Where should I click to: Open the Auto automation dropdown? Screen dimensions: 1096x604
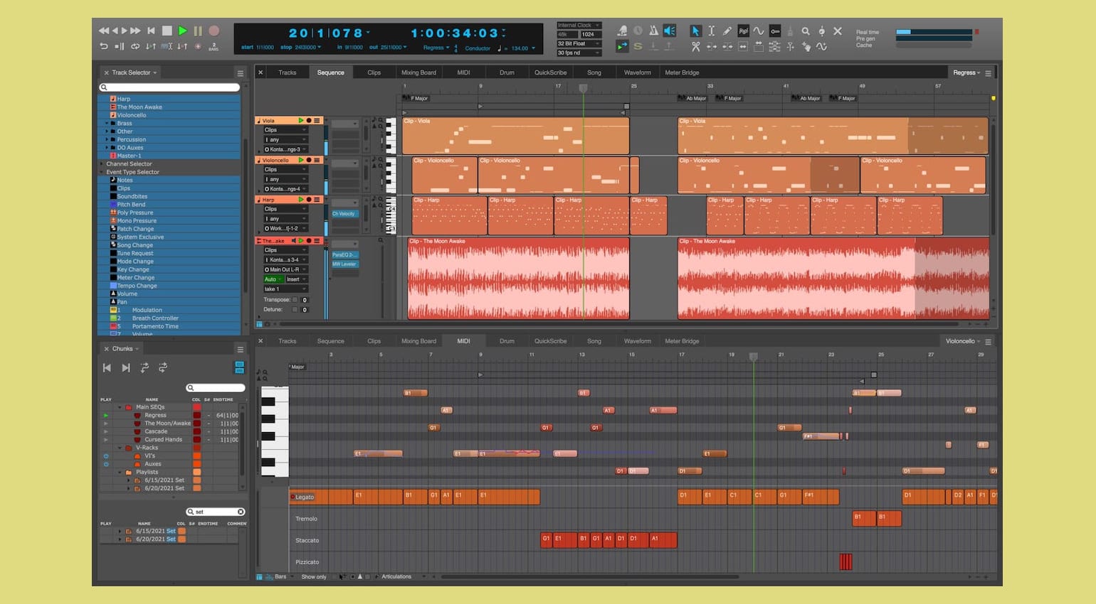pyautogui.click(x=273, y=279)
